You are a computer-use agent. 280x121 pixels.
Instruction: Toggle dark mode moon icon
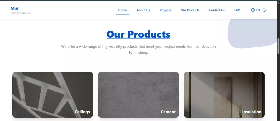pyautogui.click(x=264, y=10)
